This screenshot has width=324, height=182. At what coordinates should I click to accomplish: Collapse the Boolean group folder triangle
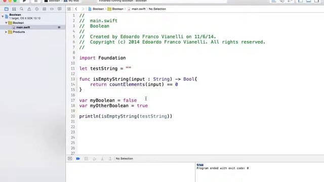click(x=6, y=23)
